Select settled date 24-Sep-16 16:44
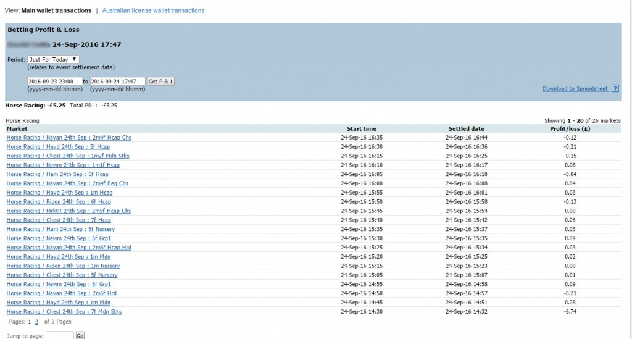 (x=467, y=138)
